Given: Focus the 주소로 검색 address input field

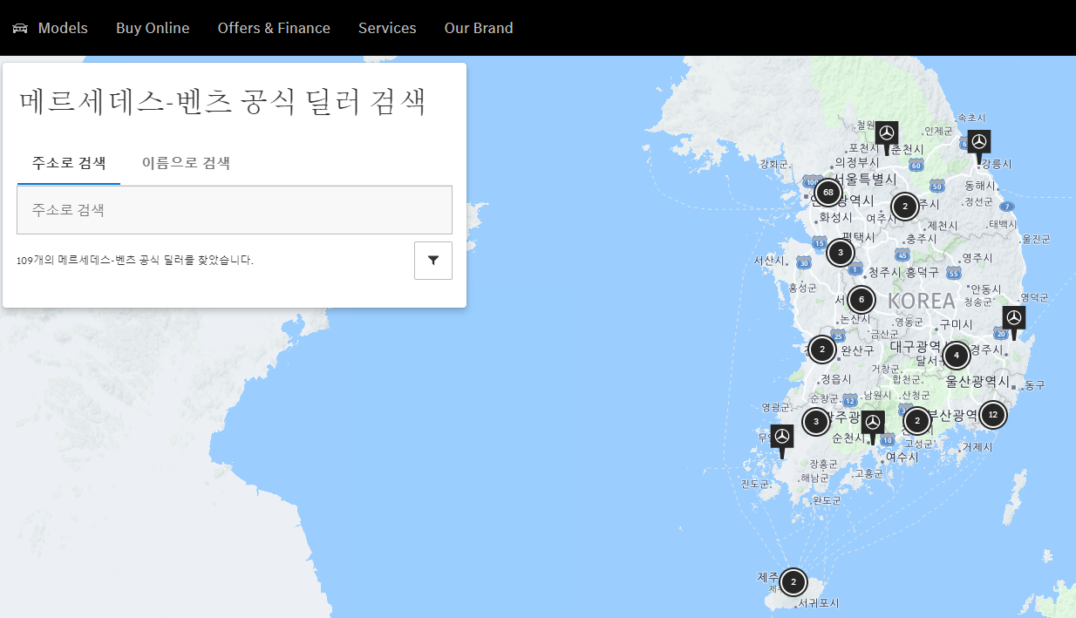Looking at the screenshot, I should [x=235, y=210].
